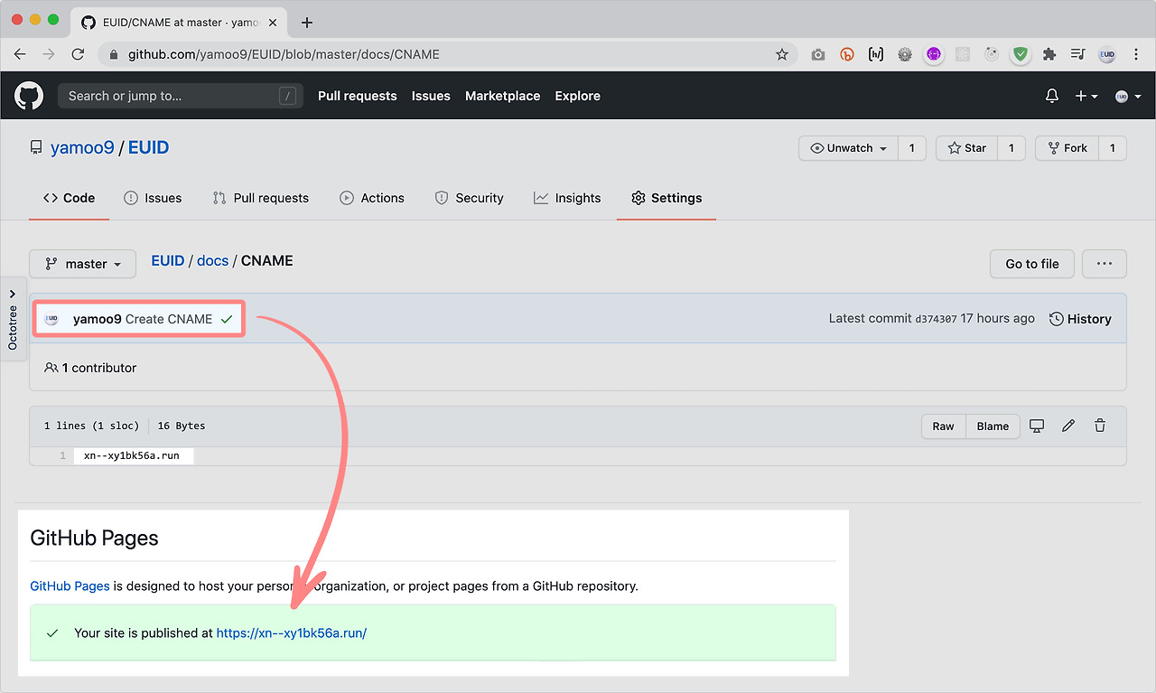Screen dimensions: 1156x693
Task: Switch to the Security tab
Action: [470, 198]
